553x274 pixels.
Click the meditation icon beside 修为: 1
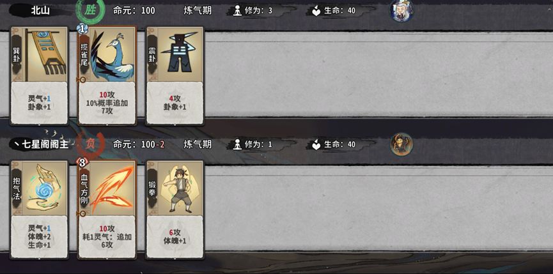[238, 144]
